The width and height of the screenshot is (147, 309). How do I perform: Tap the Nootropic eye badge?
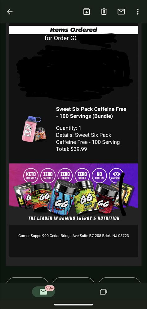tap(116, 175)
